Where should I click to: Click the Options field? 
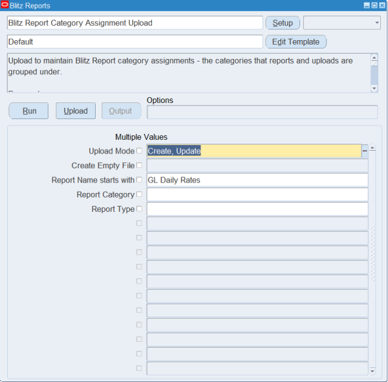pyautogui.click(x=263, y=112)
